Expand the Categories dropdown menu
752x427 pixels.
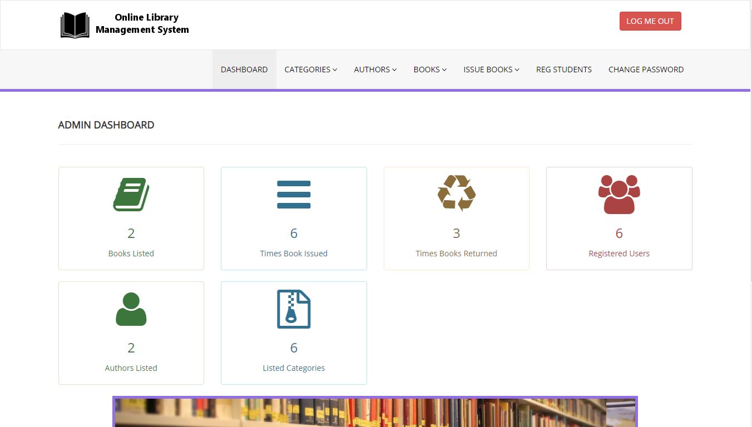[x=311, y=69]
